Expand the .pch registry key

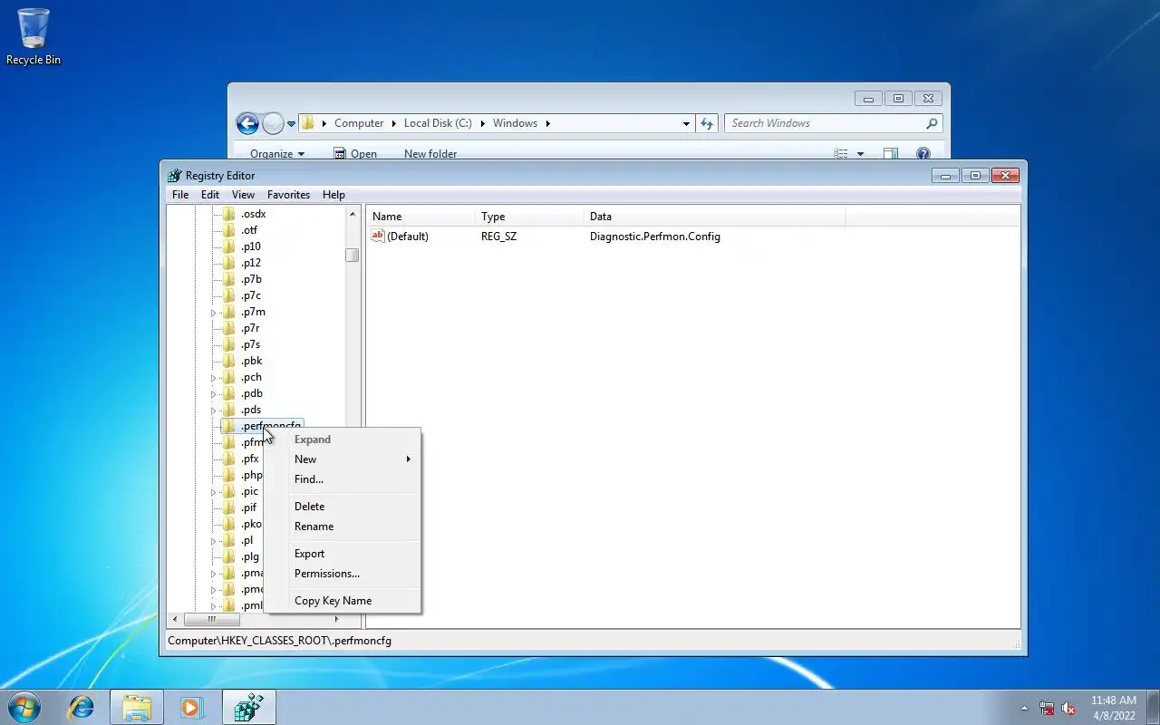pyautogui.click(x=214, y=378)
